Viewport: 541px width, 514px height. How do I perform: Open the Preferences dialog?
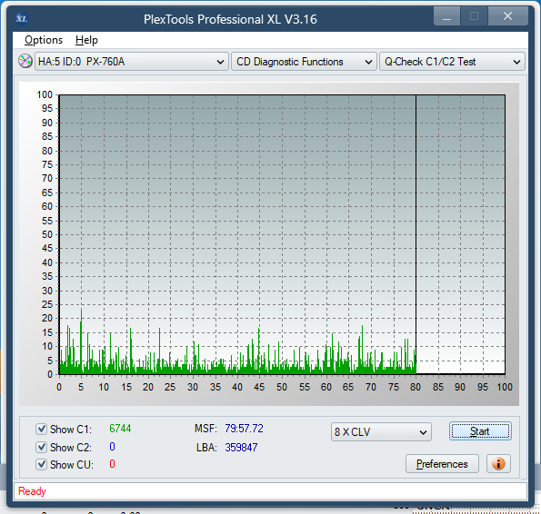coord(442,464)
